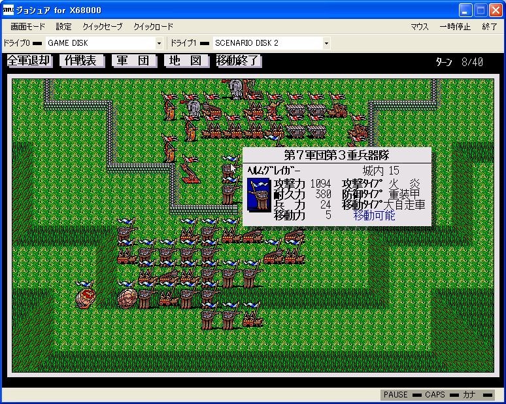Screen dimensions: 506x404
Task: Click the 第7軍団第3重兵器隊 unit title
Action: pos(337,155)
